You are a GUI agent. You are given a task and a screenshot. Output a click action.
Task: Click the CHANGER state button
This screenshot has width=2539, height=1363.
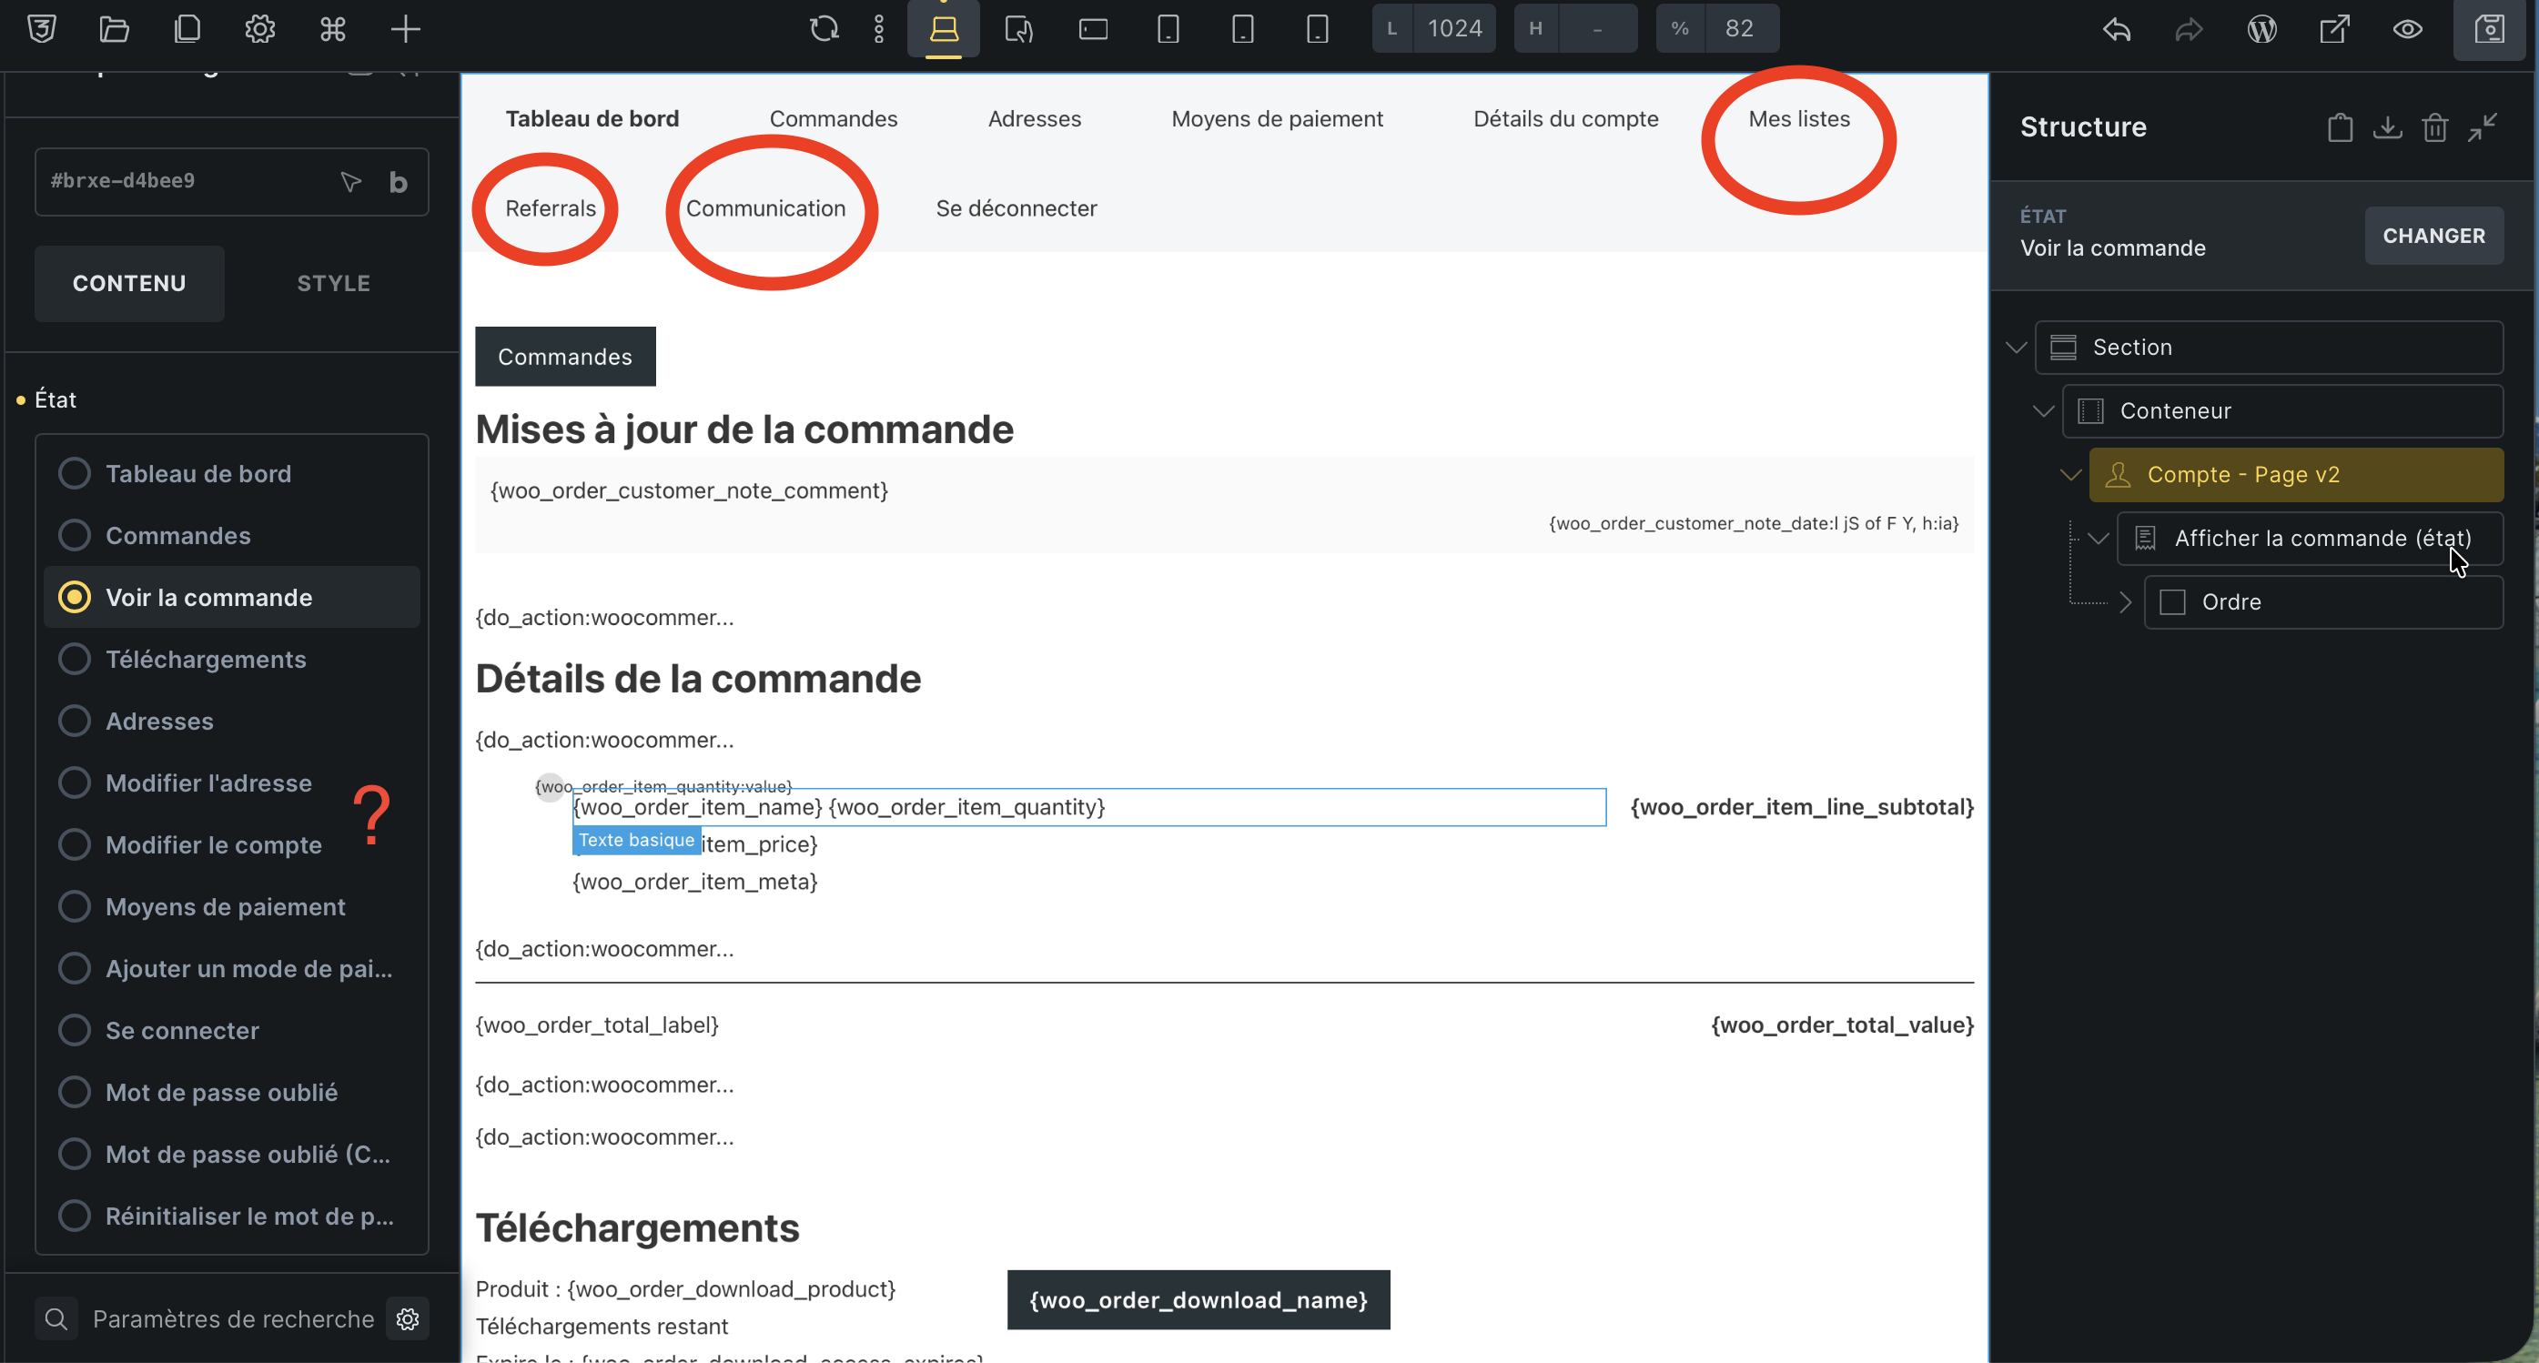(x=2433, y=236)
